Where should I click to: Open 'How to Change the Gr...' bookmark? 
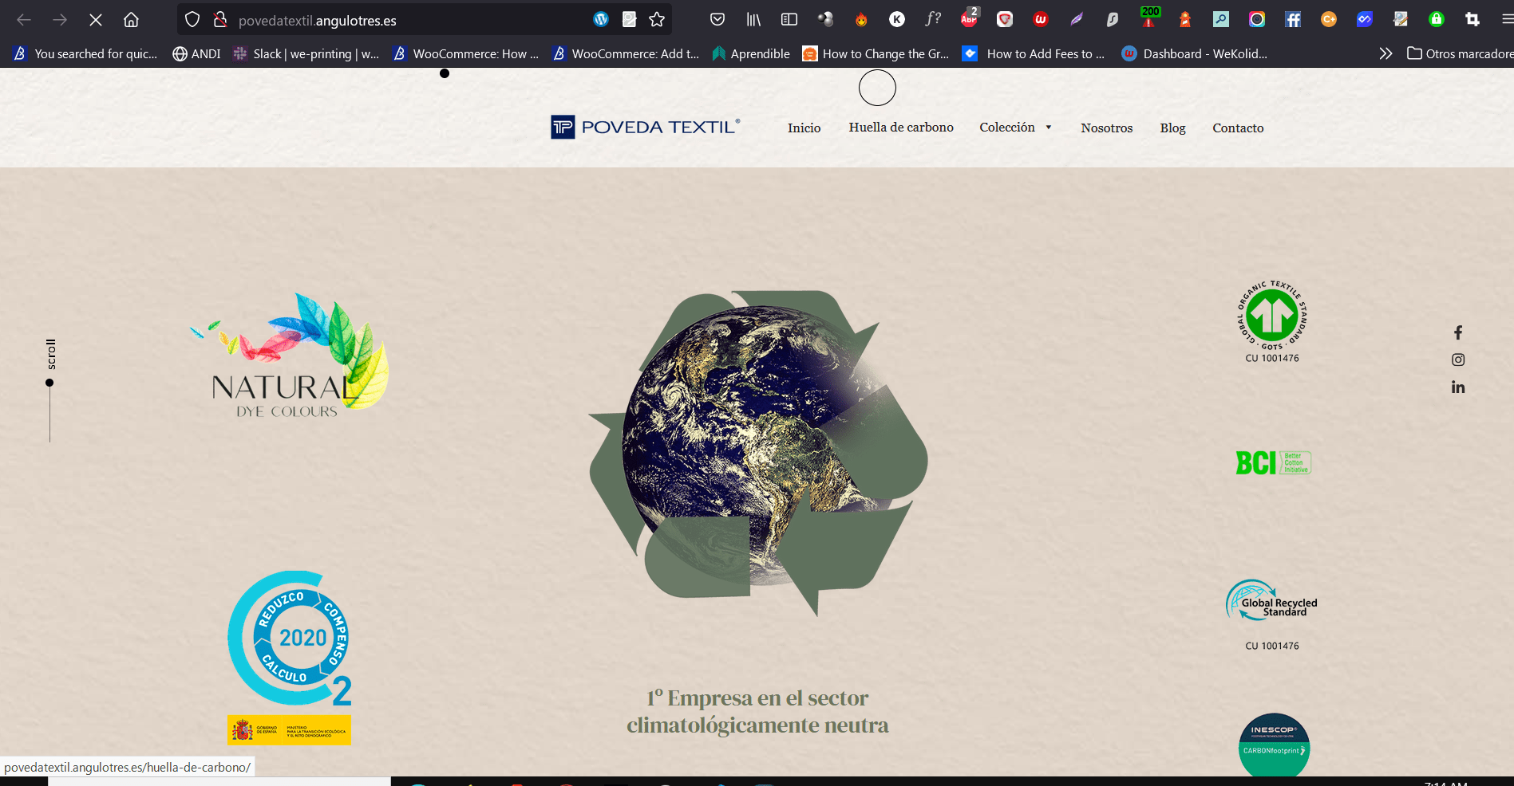876,53
